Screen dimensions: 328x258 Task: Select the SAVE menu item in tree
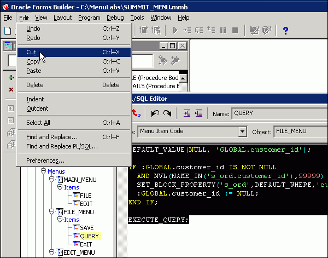(x=86, y=228)
